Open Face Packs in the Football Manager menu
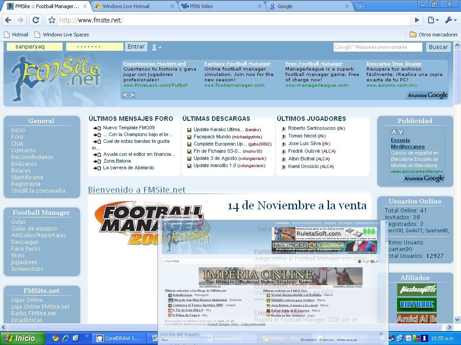Screen dimensions: 461x345 pos(26,248)
